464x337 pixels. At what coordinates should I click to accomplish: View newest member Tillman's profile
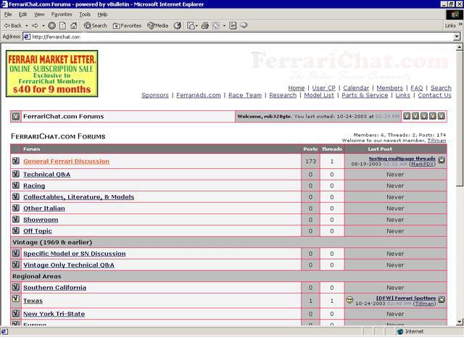(x=436, y=141)
